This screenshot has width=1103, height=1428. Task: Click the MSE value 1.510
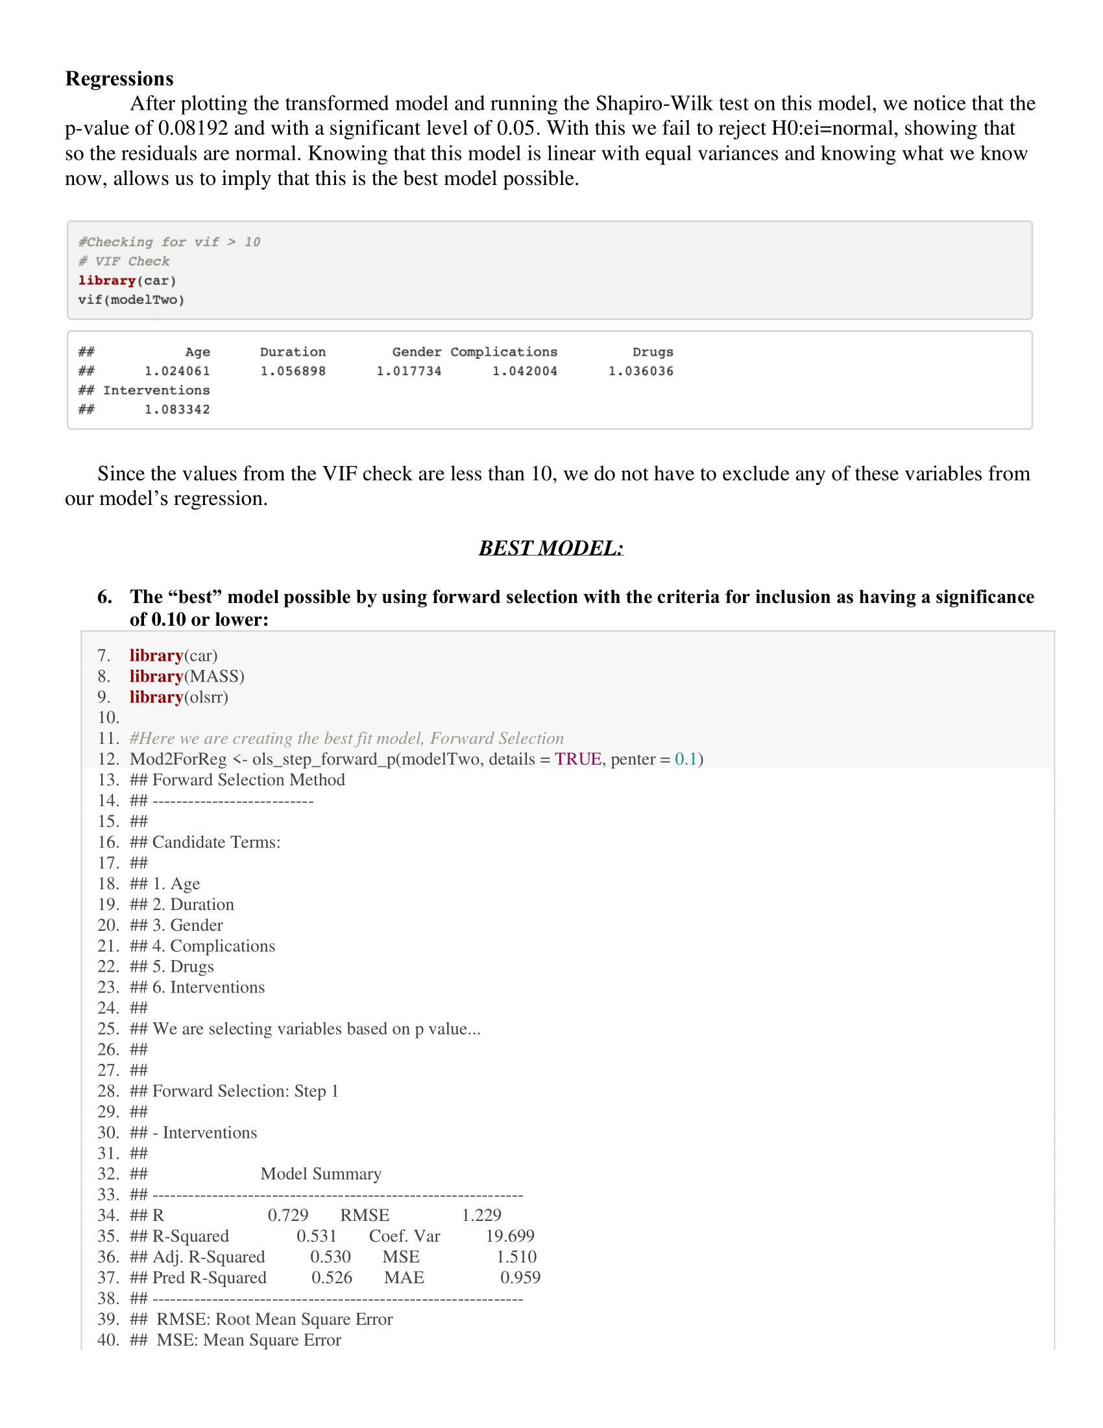(x=517, y=1257)
